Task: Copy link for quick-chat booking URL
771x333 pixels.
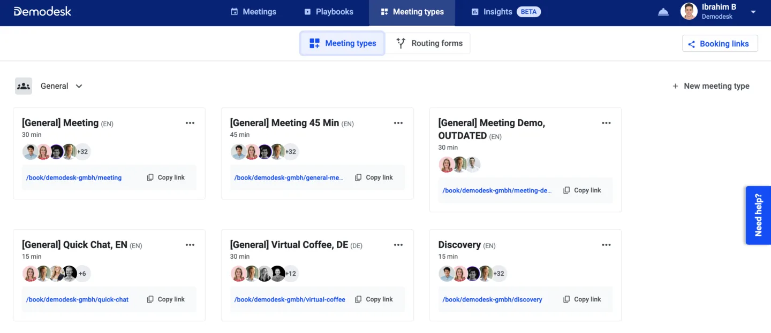Action: (x=166, y=299)
